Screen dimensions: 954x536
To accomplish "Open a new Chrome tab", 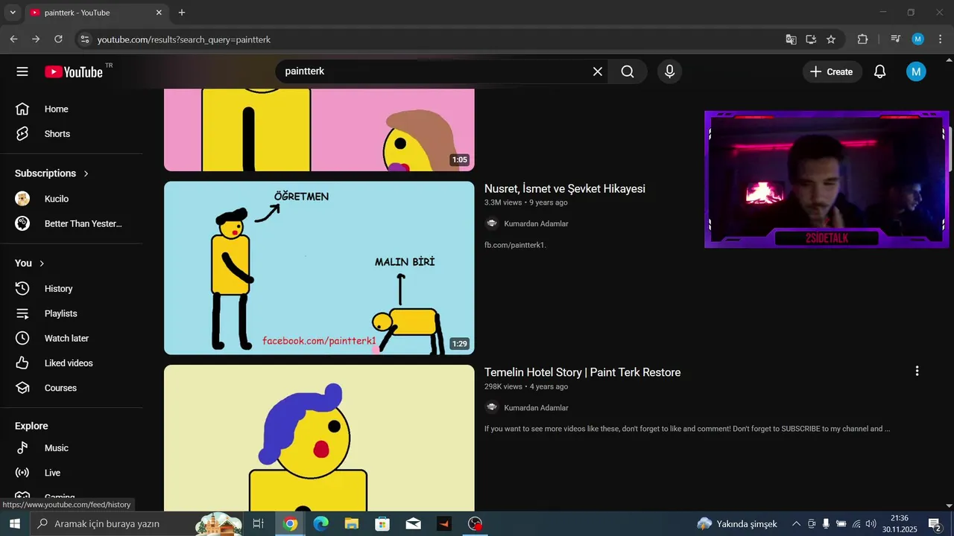I will (182, 13).
